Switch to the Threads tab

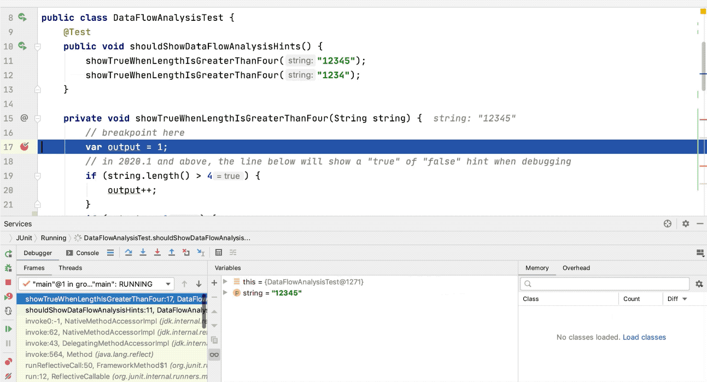click(x=70, y=268)
